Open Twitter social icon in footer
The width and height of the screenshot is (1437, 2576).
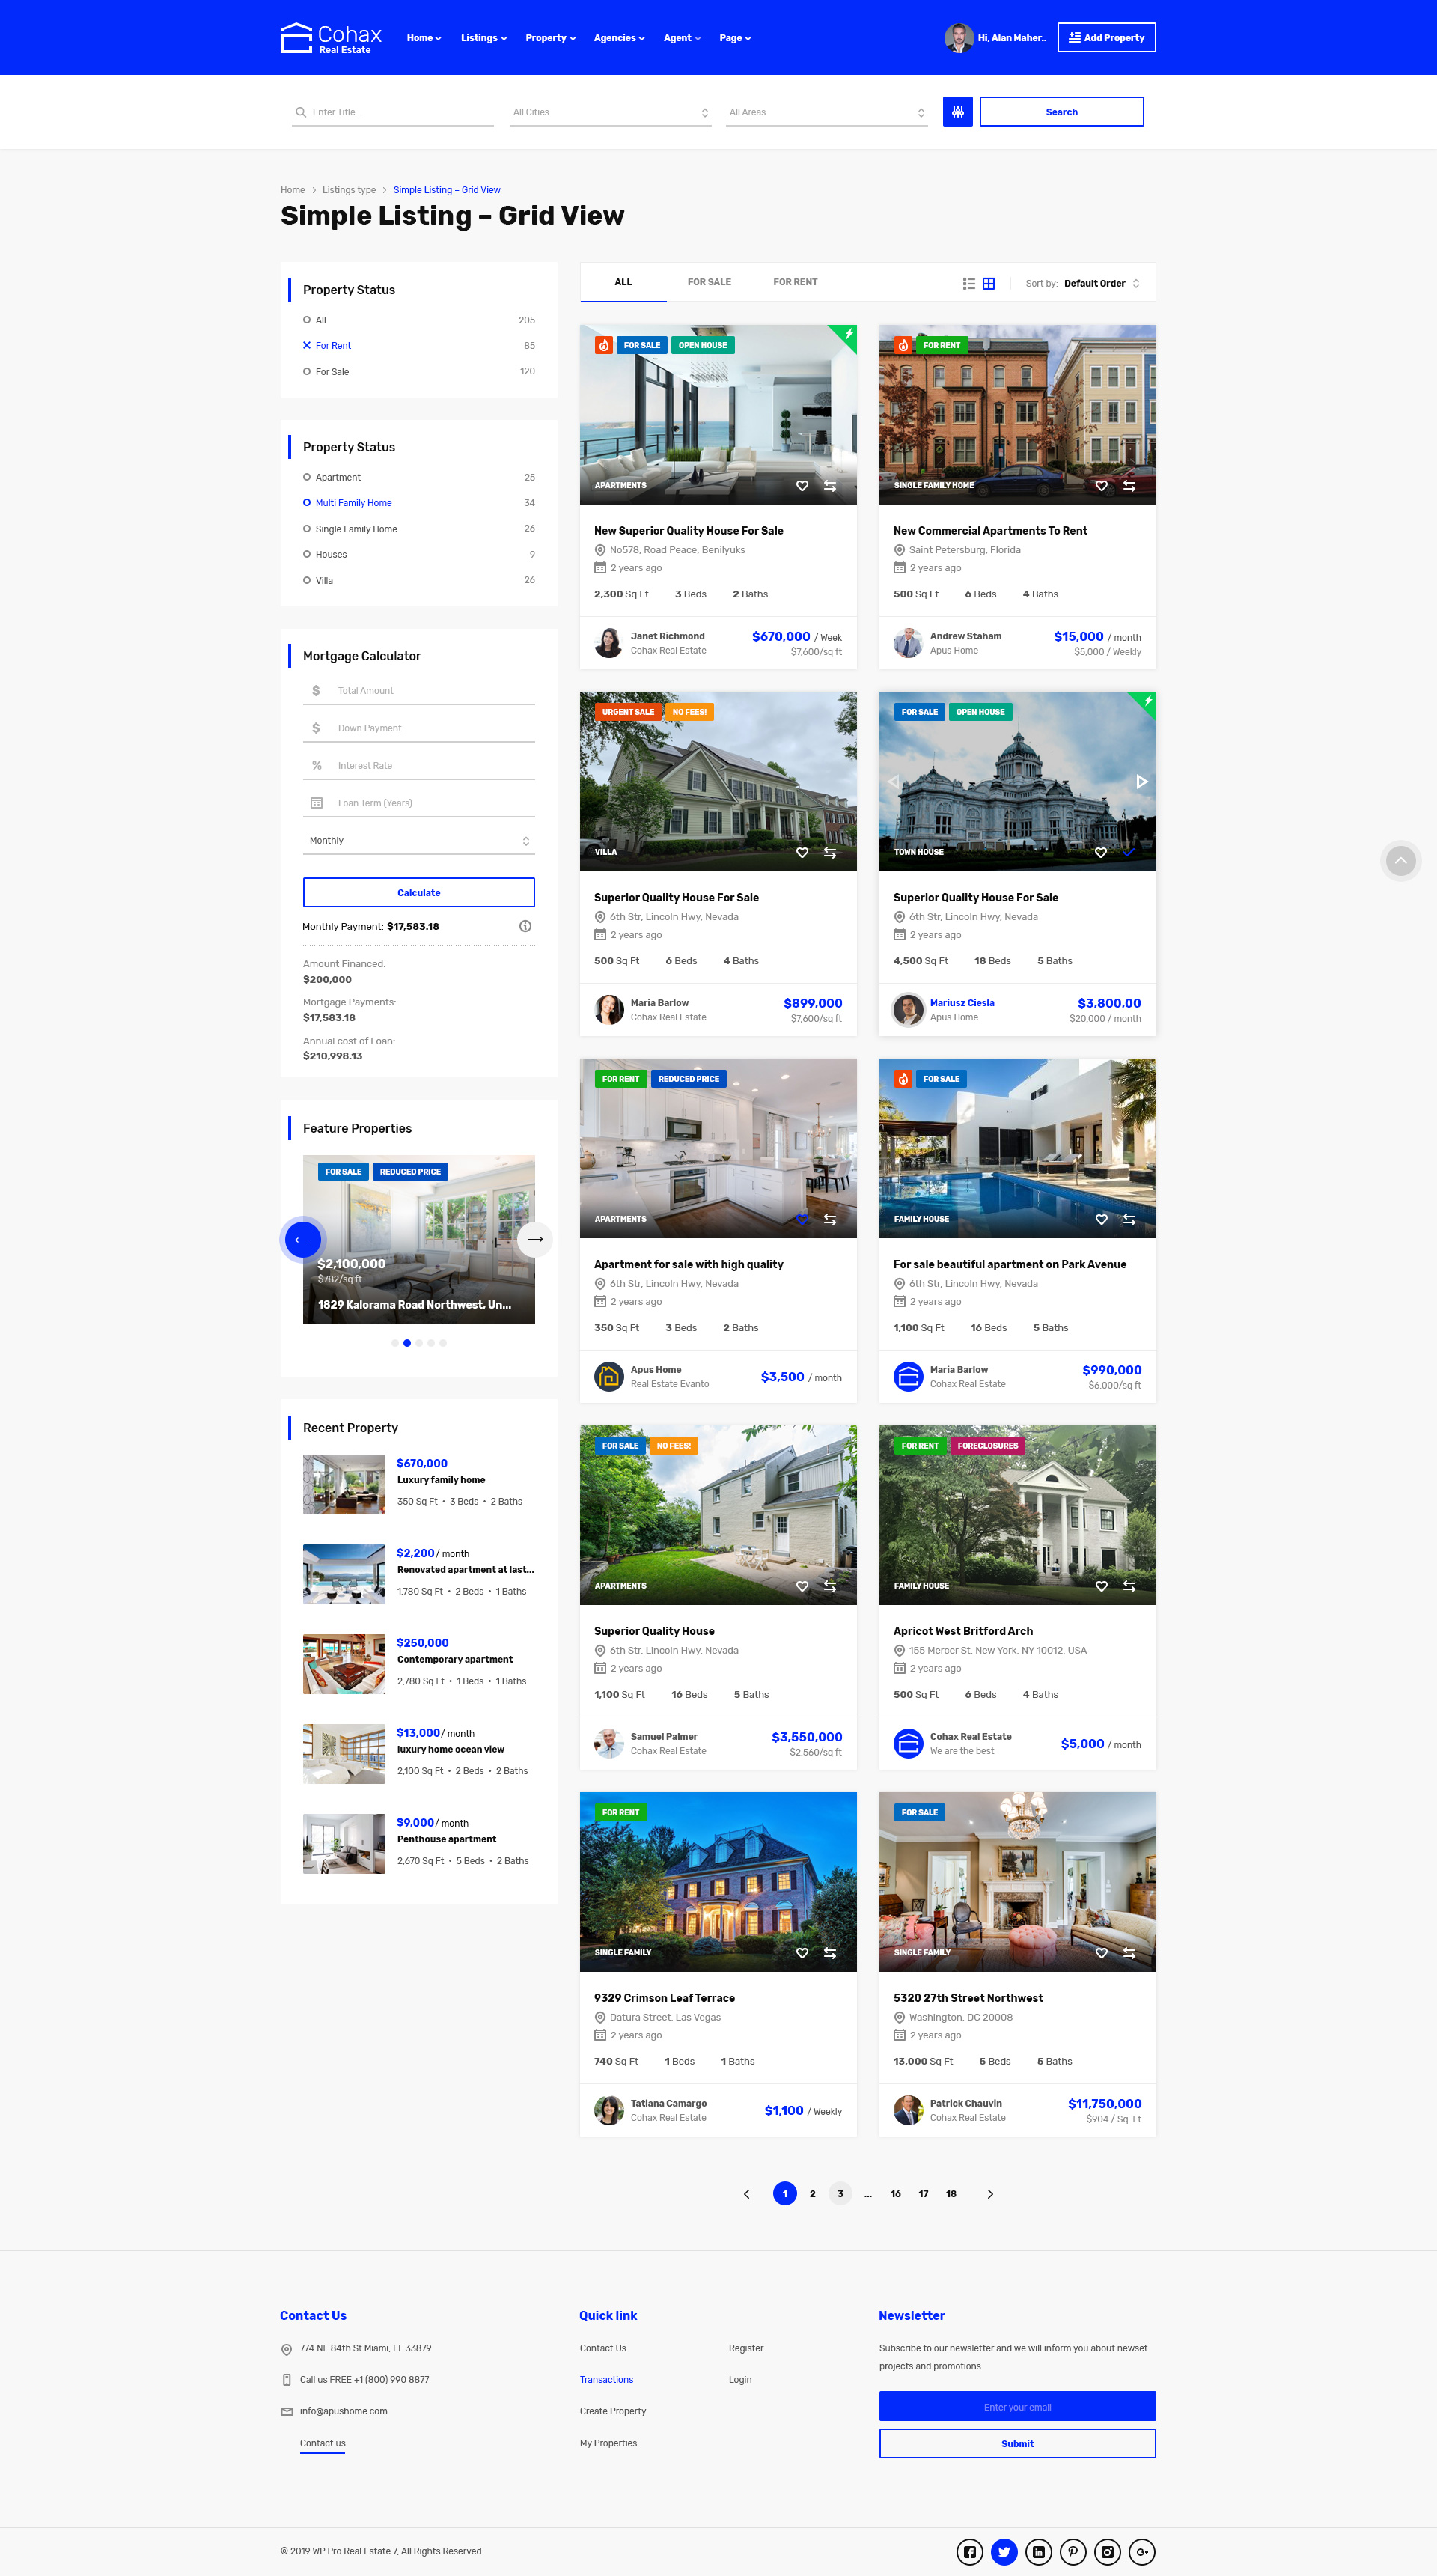click(x=1004, y=2551)
